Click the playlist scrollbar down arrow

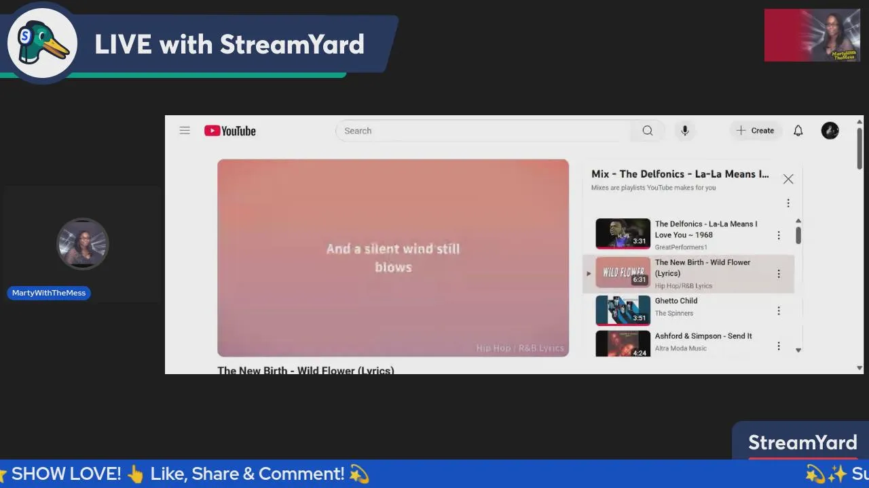coord(798,350)
